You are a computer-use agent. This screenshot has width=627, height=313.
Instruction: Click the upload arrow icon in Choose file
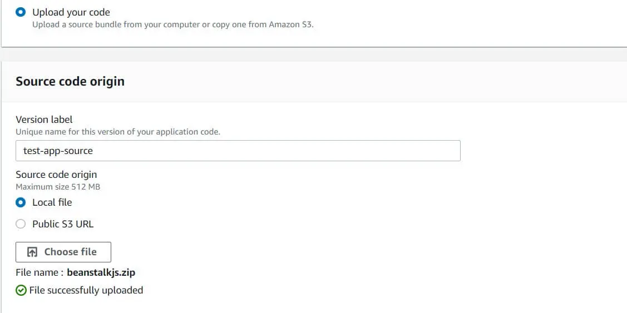tap(33, 252)
